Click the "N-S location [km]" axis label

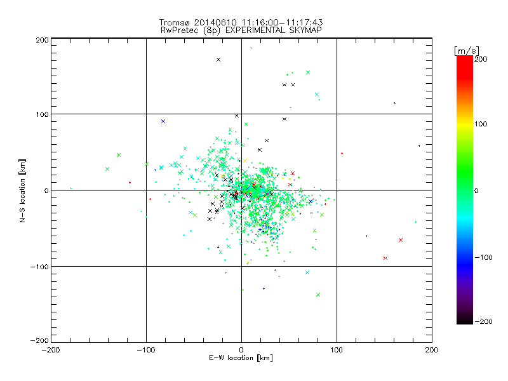(22, 191)
